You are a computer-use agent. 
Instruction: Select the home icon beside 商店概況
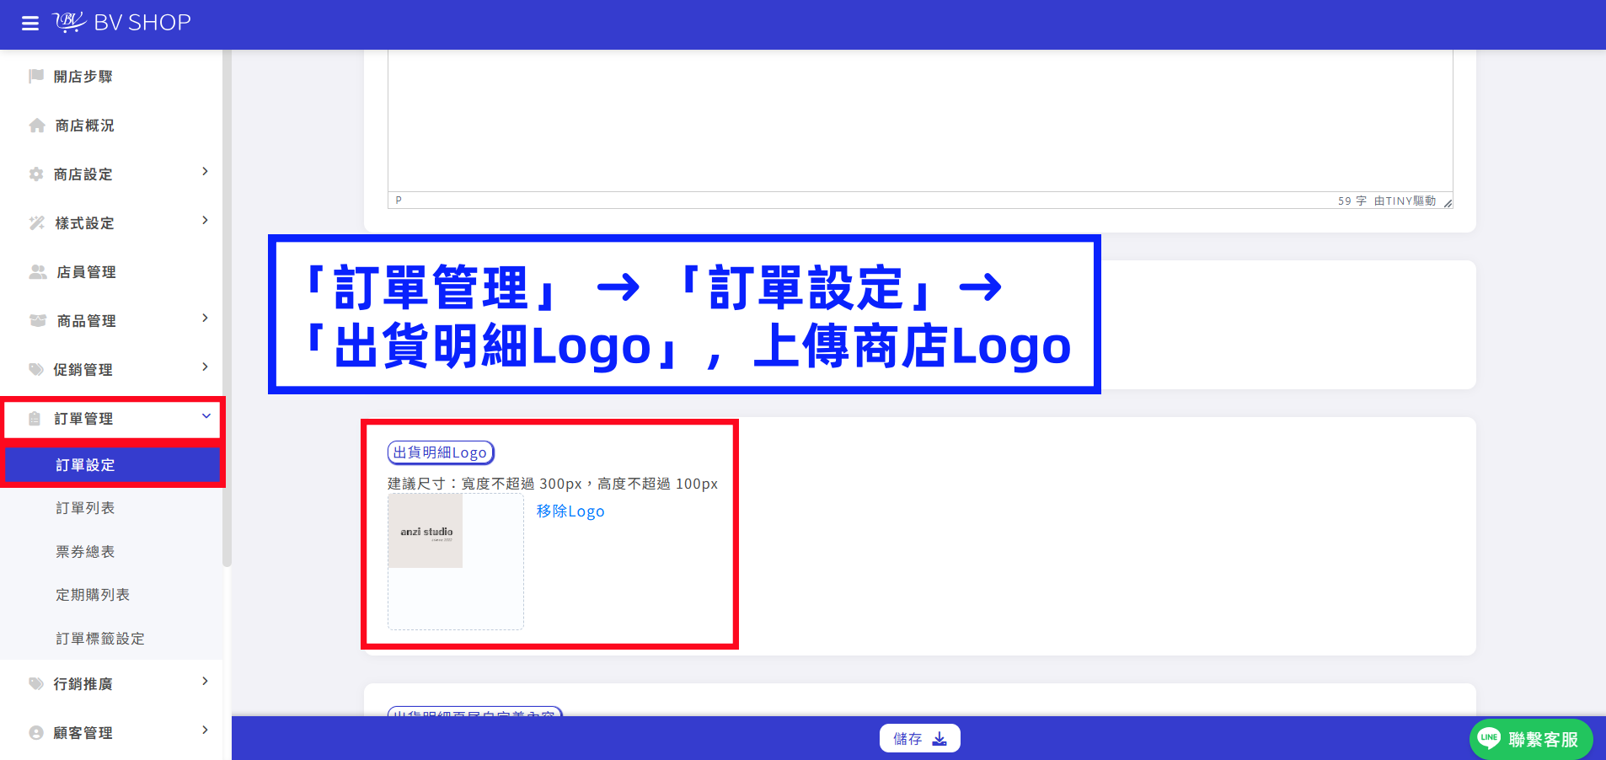[x=37, y=126]
